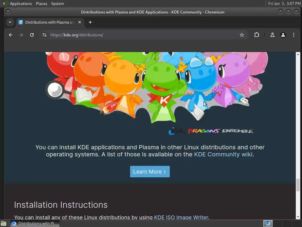The width and height of the screenshot is (302, 227).
Task: Expand the tab search dropdown arrow
Action: click(10, 22)
